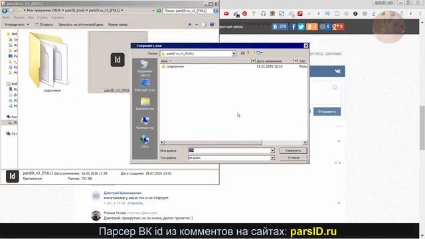Click parsID.ru_v3_(FULL) breadcrumb in address bar
The image size is (425, 239).
pos(104,11)
